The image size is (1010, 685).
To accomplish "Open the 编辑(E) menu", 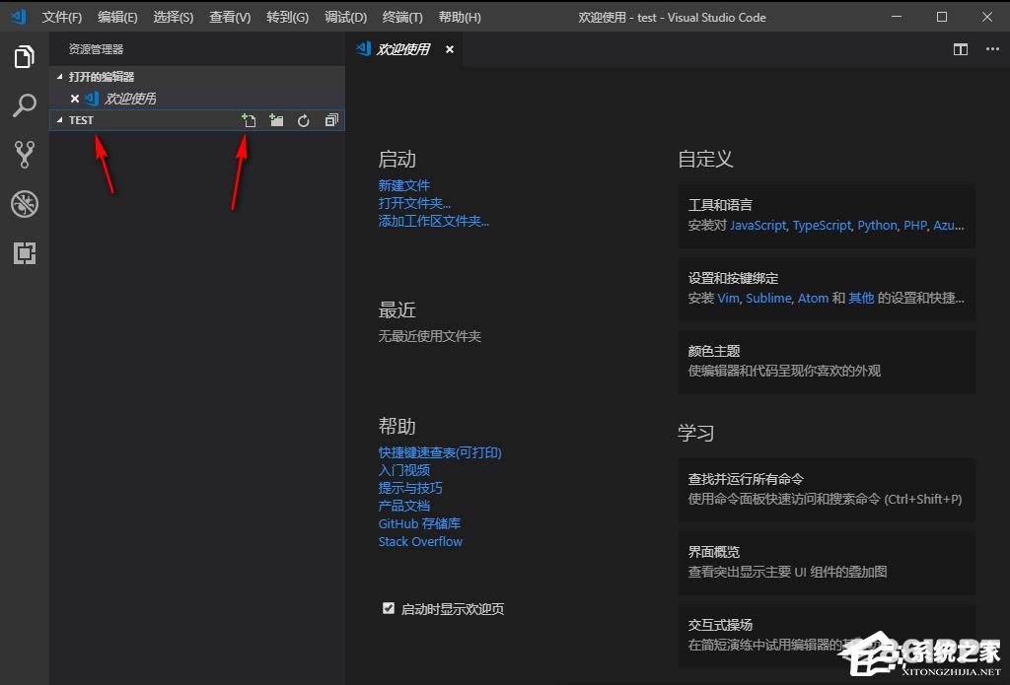I will pyautogui.click(x=118, y=18).
